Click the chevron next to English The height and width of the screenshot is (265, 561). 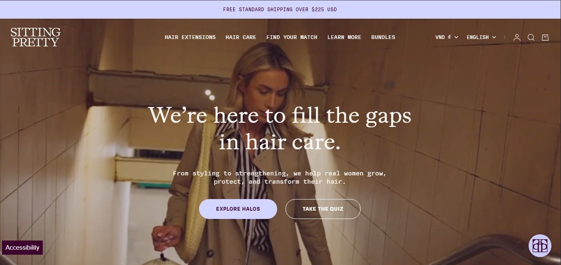coord(494,37)
